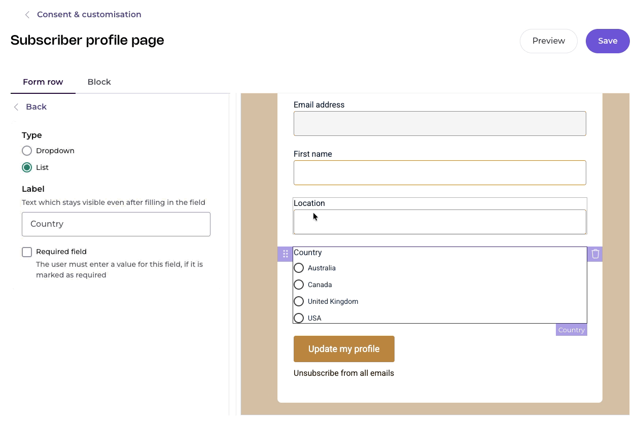Screen dimensions: 637x421
Task: Click the drag handle icon beside Country block
Action: click(285, 254)
